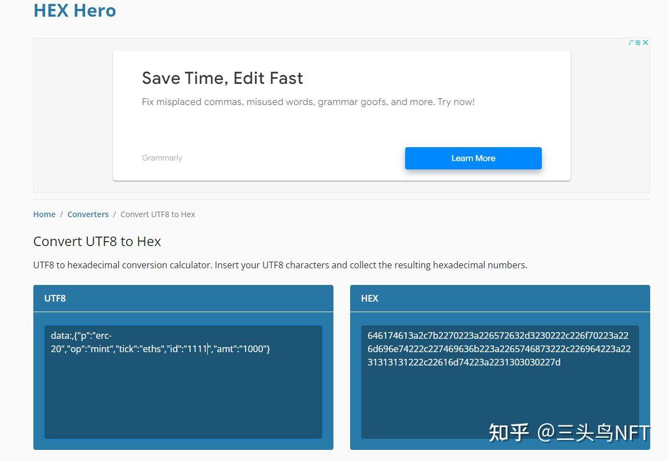Image resolution: width=668 pixels, height=461 pixels.
Task: Click the Convert UTF8 to Hex heading
Action: tap(97, 242)
